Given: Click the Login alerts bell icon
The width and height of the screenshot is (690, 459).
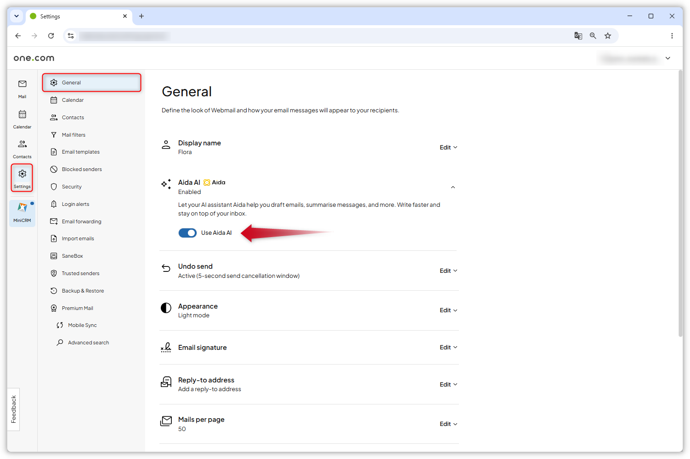Looking at the screenshot, I should [54, 204].
